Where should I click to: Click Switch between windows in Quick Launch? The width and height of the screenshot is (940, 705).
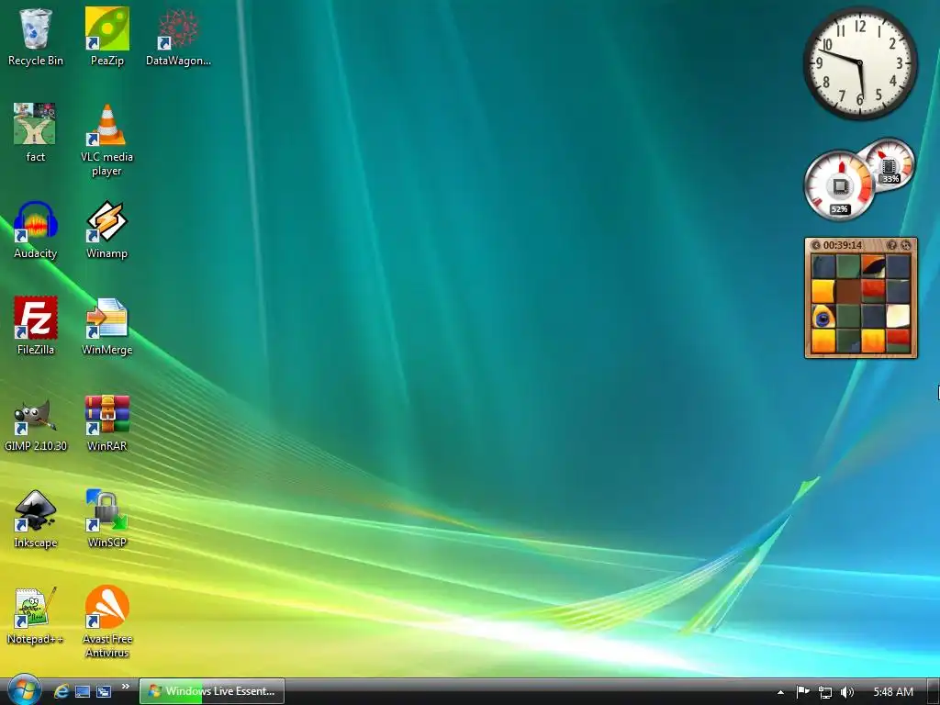(x=104, y=691)
